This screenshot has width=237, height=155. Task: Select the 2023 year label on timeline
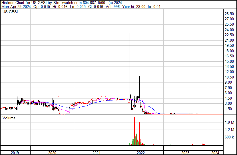tap(185, 153)
